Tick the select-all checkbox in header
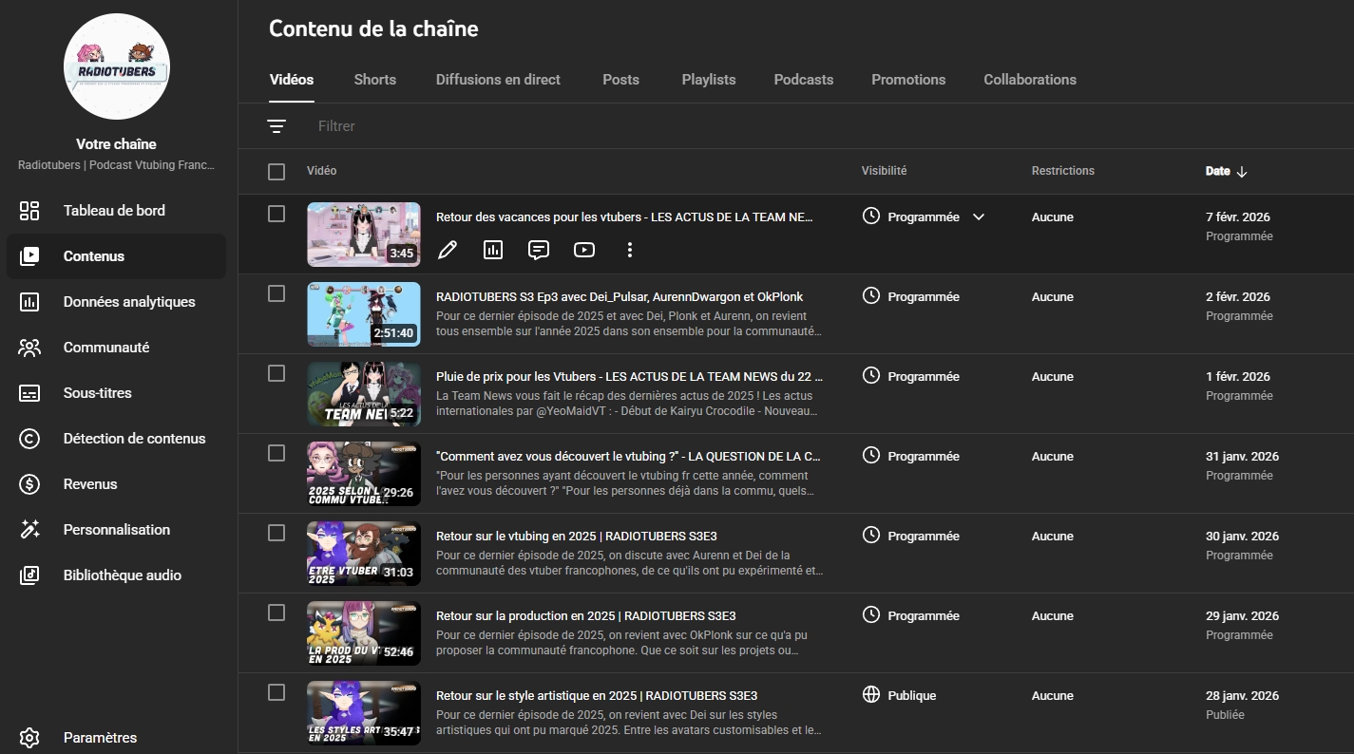Screen dimensions: 1354x754 pyautogui.click(x=277, y=172)
